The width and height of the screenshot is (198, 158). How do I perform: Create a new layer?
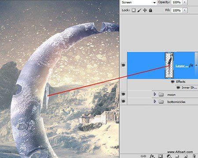[x=186, y=156]
